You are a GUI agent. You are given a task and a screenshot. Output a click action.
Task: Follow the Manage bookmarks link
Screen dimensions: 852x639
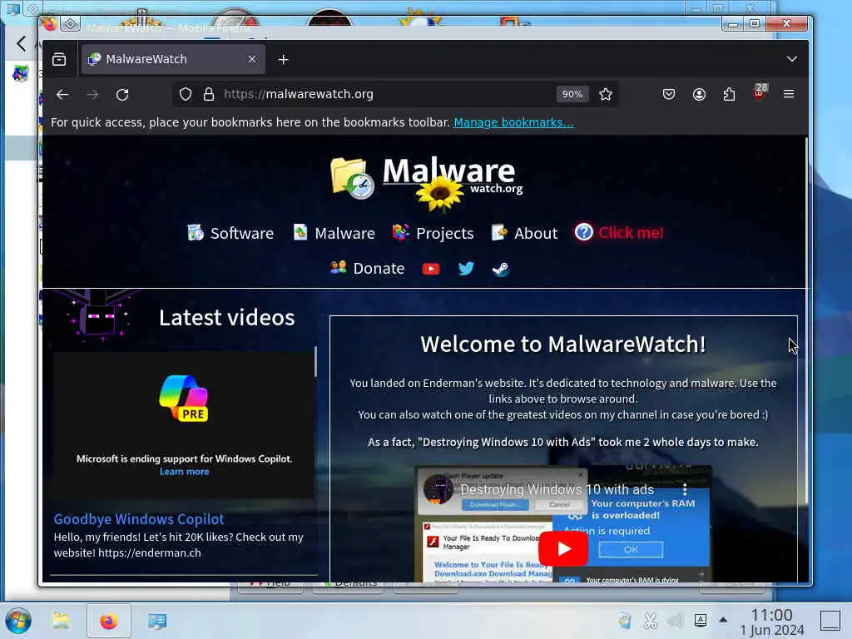pos(513,123)
